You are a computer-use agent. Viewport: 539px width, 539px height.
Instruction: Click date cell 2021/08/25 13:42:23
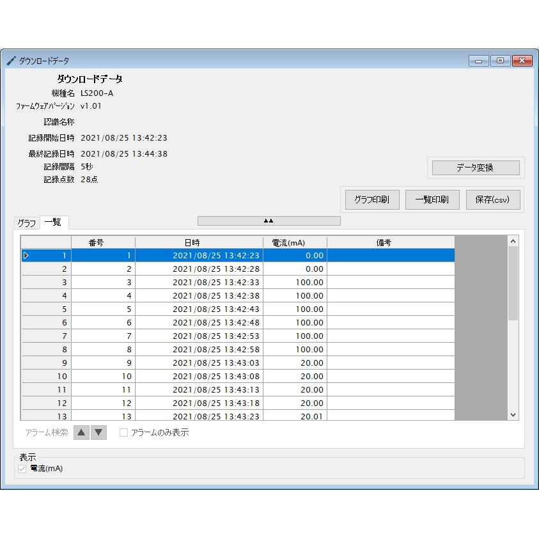tap(199, 255)
